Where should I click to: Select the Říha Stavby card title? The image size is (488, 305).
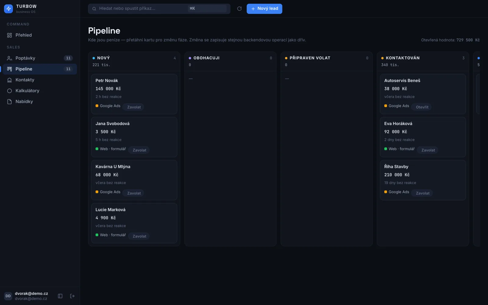click(x=396, y=167)
